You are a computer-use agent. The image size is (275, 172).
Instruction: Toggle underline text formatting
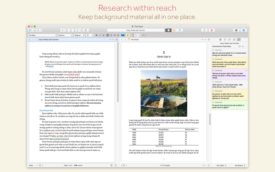(103, 35)
